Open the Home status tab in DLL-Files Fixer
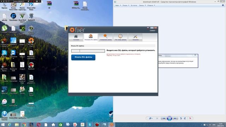The width and height of the screenshot is (226, 127). point(76,37)
